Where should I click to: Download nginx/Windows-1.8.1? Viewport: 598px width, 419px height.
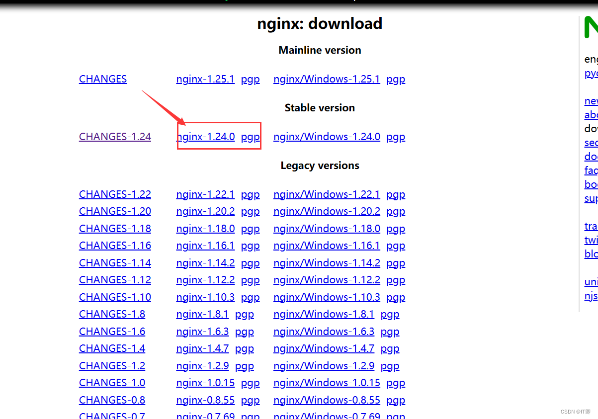pyautogui.click(x=324, y=314)
